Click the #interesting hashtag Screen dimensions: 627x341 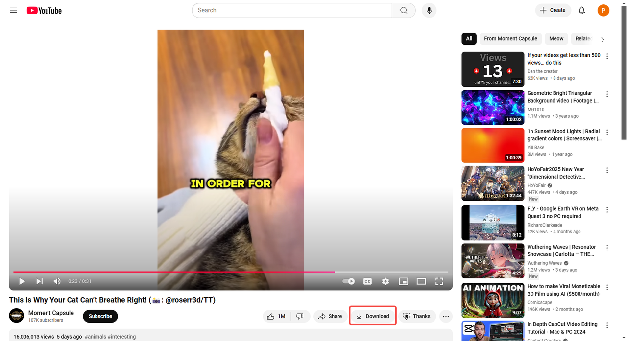point(122,337)
